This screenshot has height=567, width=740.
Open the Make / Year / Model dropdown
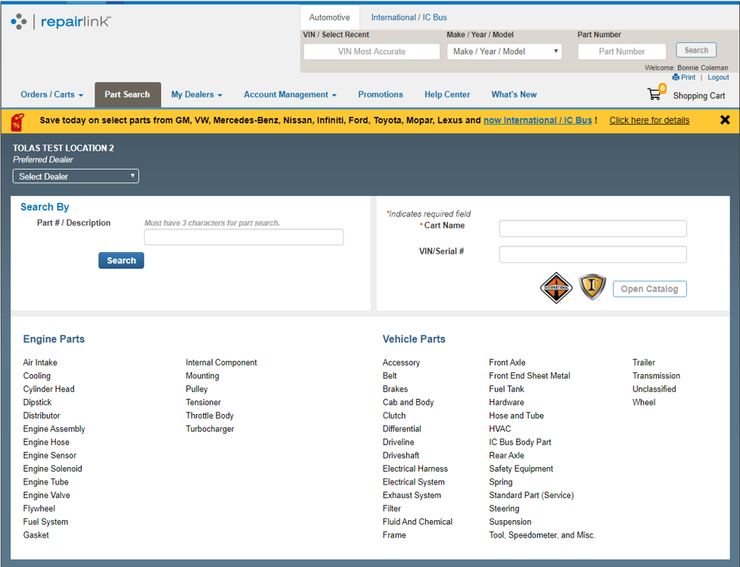(504, 51)
